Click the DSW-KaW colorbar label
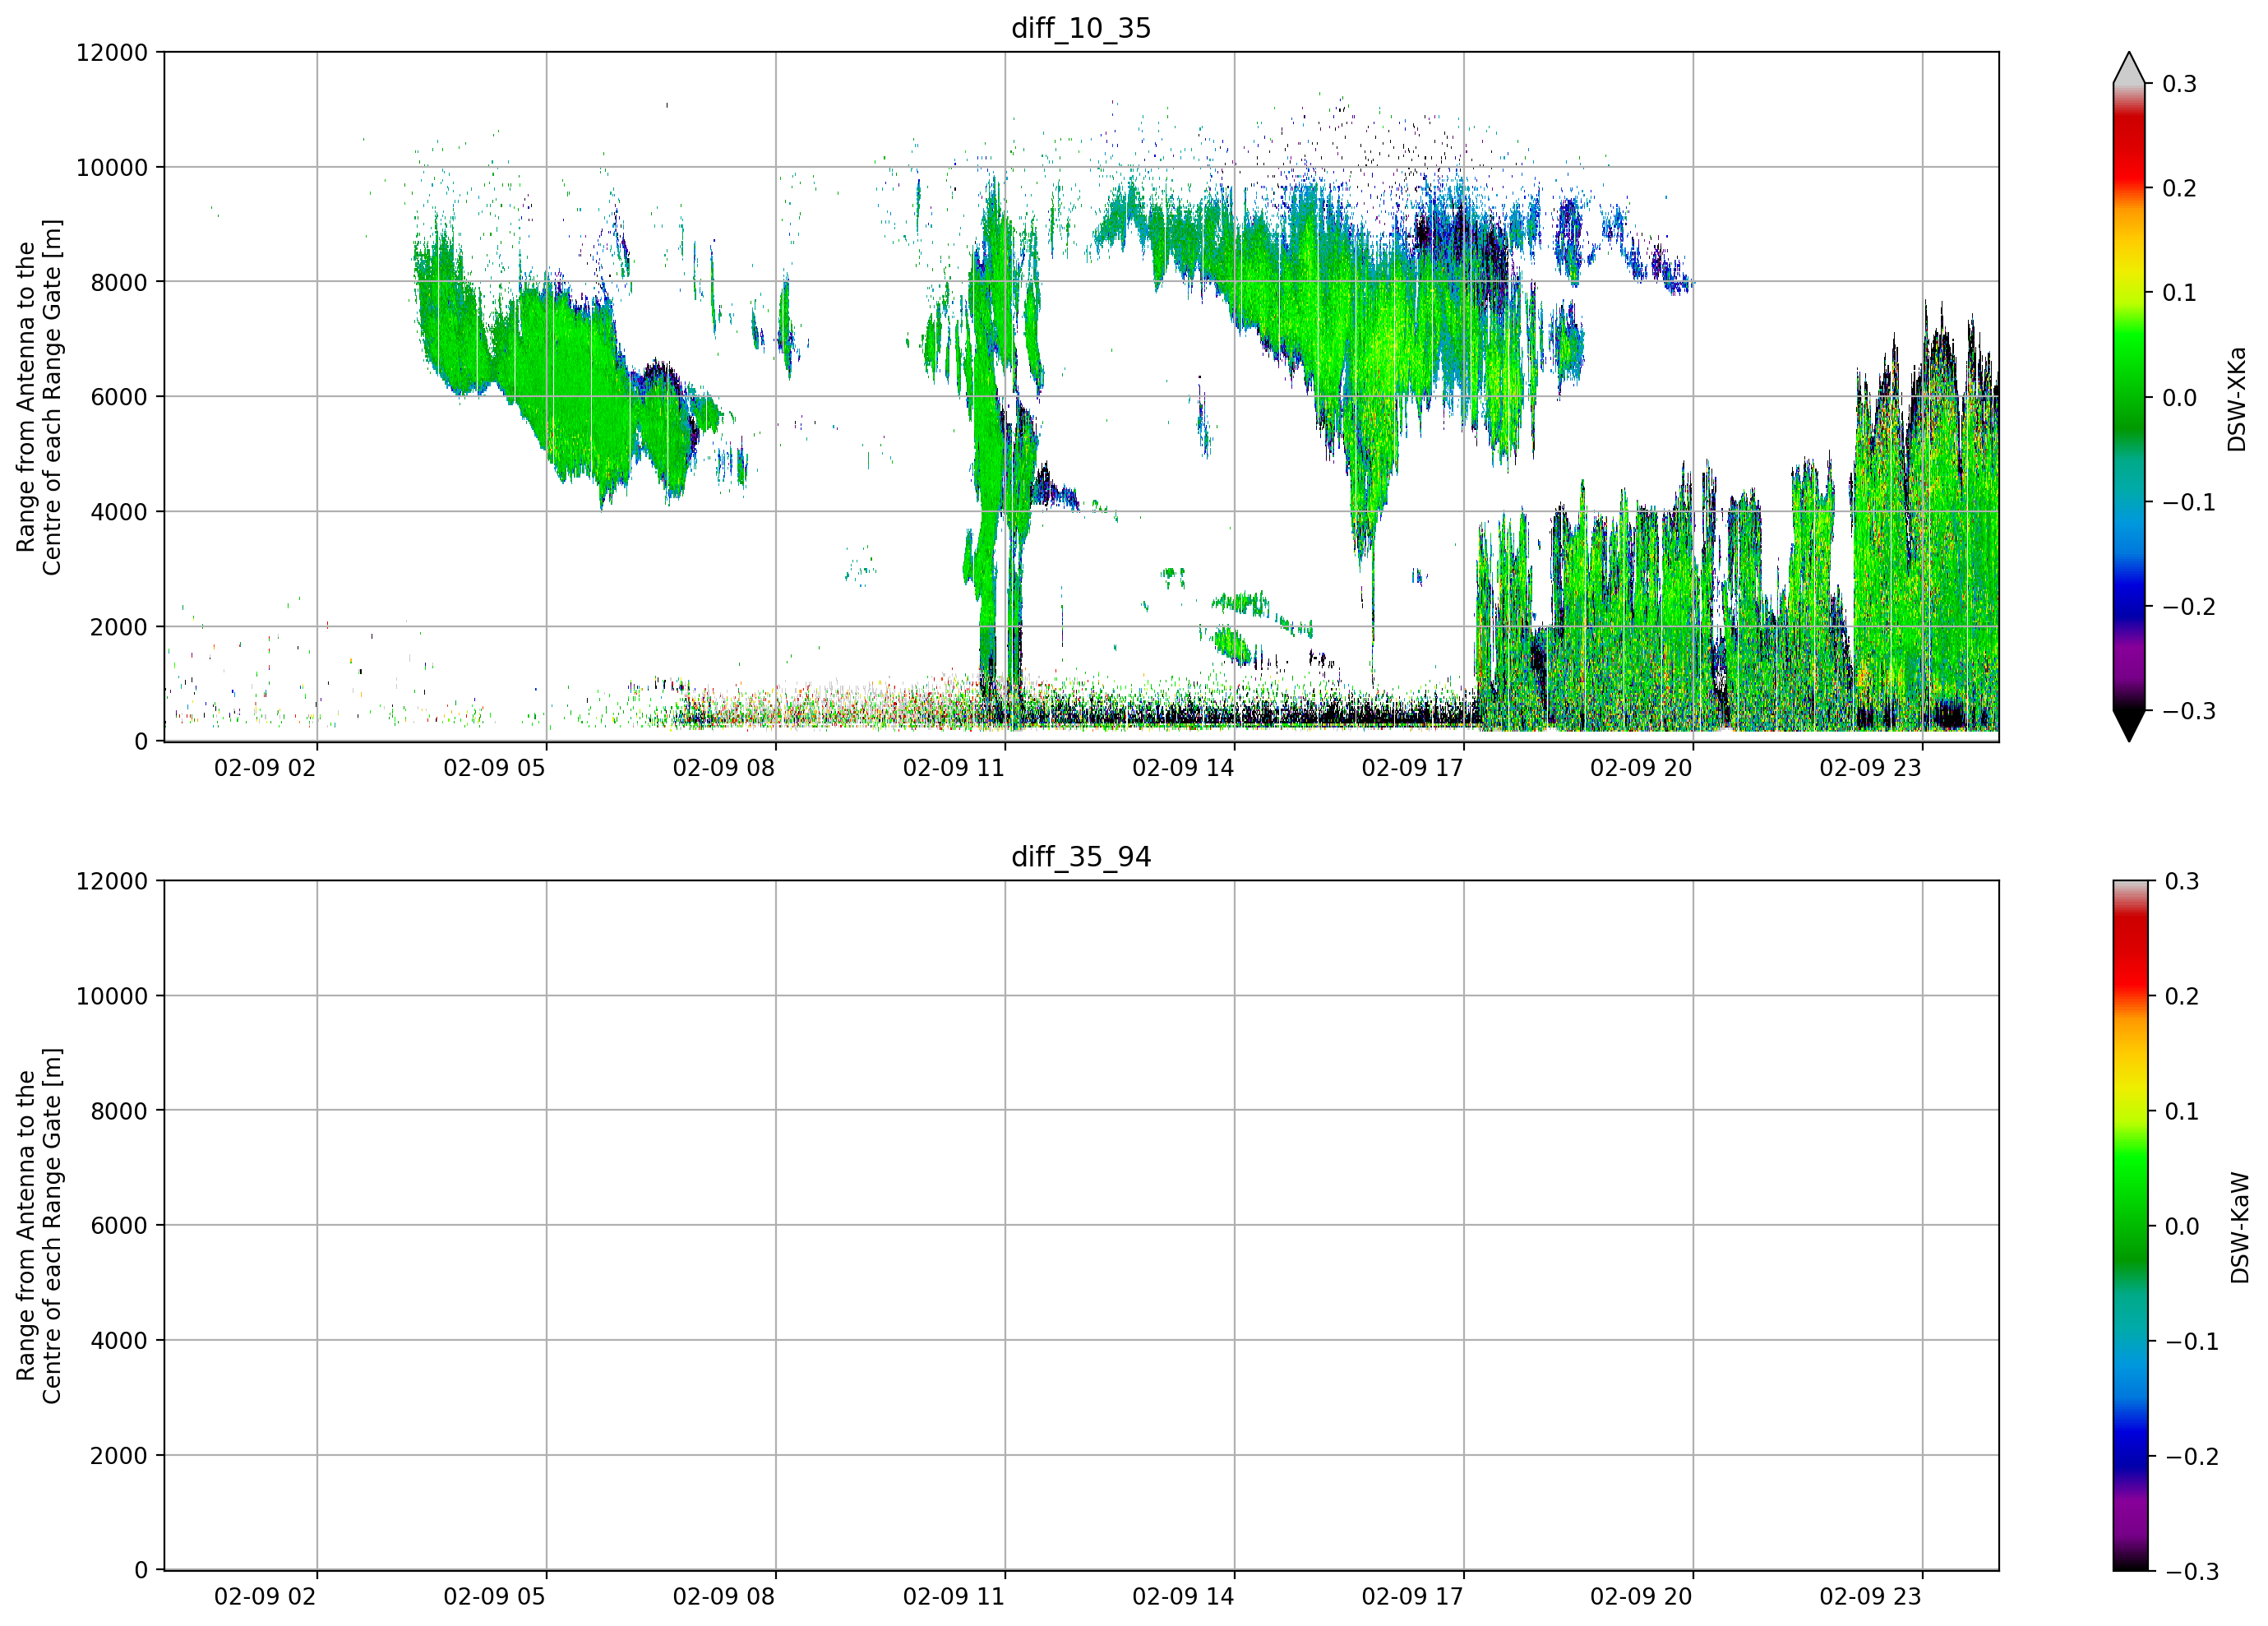Image resolution: width=2268 pixels, height=1626 pixels. (2239, 1228)
